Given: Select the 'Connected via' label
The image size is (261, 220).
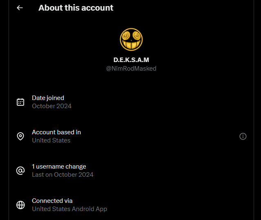Looking at the screenshot, I should (x=52, y=201).
